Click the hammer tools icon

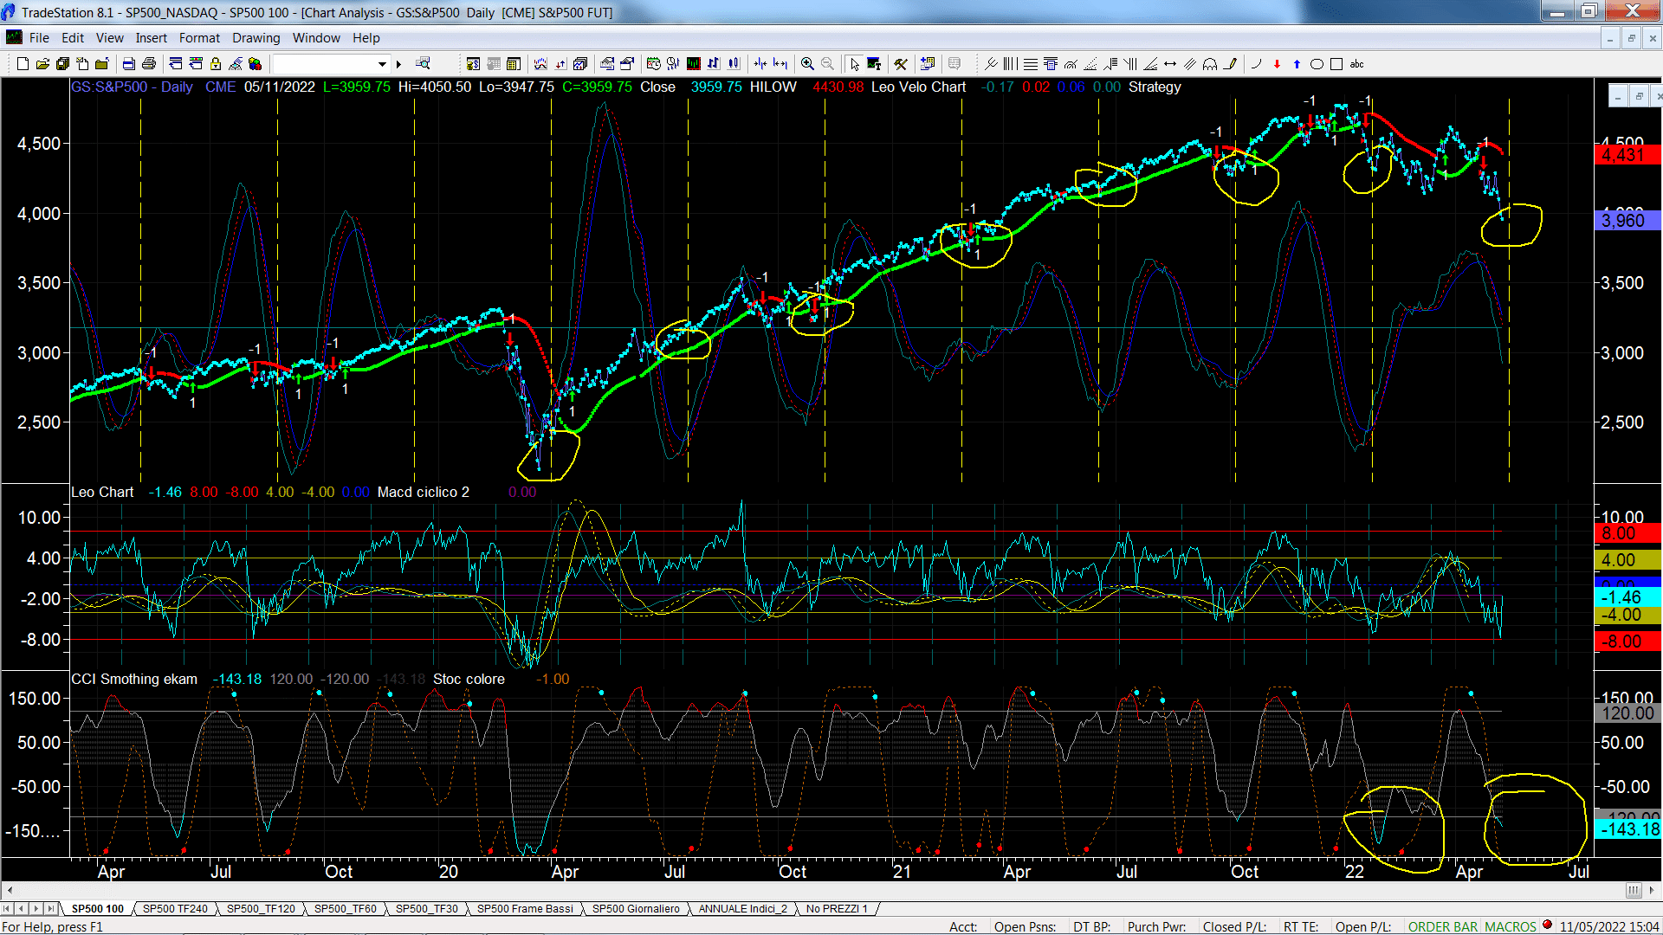[x=901, y=64]
